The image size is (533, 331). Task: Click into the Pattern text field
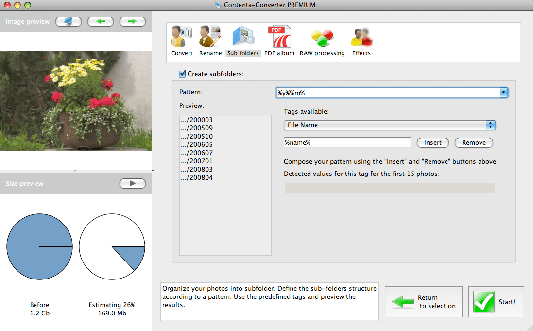click(388, 92)
